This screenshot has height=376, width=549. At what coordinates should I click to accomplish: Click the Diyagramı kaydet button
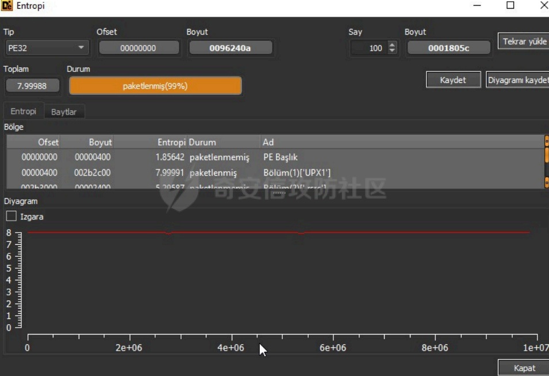pyautogui.click(x=517, y=80)
